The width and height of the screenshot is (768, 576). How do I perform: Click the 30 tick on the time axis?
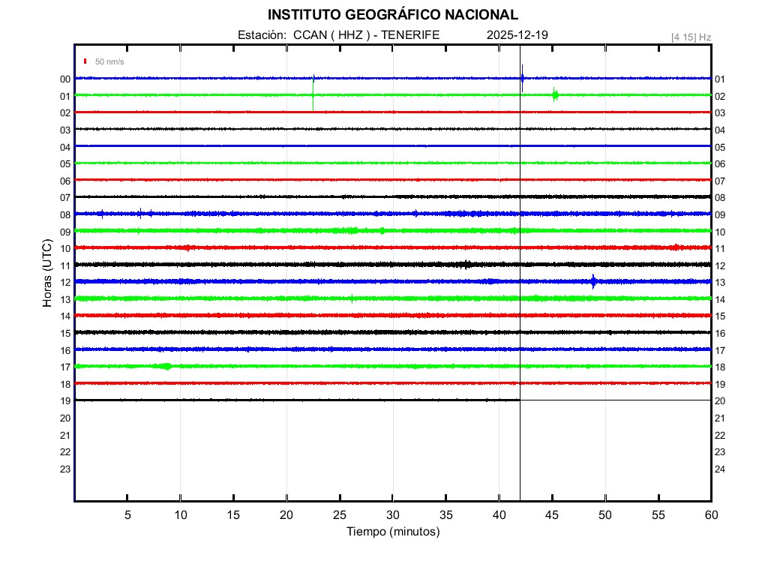coord(392,514)
